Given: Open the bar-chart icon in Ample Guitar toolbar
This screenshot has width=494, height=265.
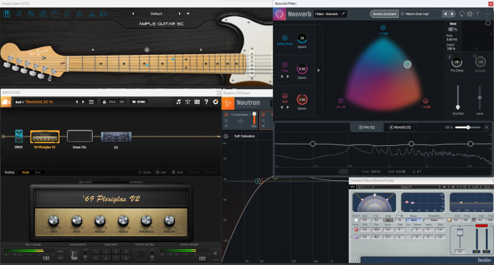Looking at the screenshot, I should click(x=91, y=14).
